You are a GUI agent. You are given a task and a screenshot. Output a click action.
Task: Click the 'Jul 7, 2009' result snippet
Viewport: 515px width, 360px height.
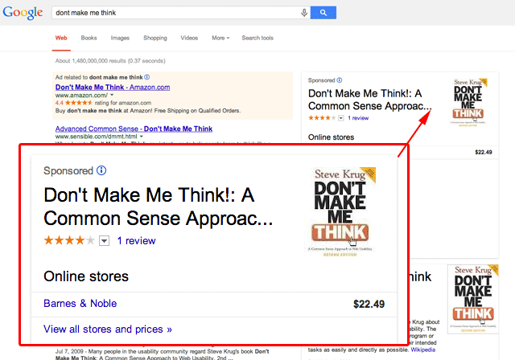coord(163,354)
